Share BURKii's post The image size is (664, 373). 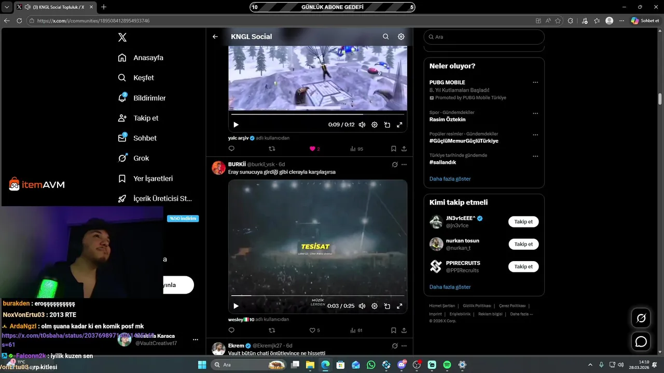coord(404,330)
